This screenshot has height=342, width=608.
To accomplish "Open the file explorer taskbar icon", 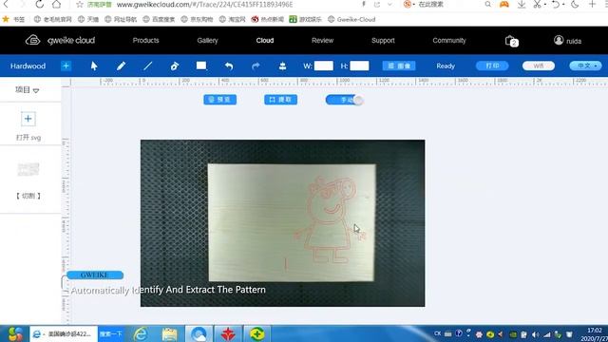I will pos(169,333).
